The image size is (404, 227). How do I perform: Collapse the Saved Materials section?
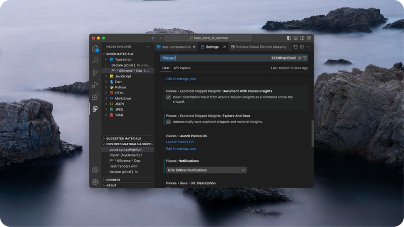coord(104,54)
